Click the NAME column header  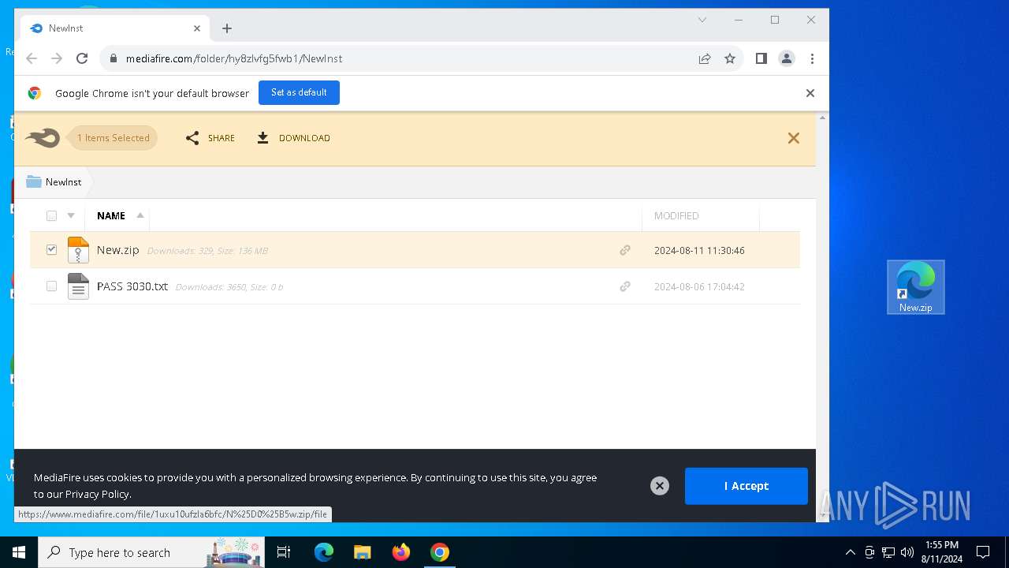[x=111, y=215]
